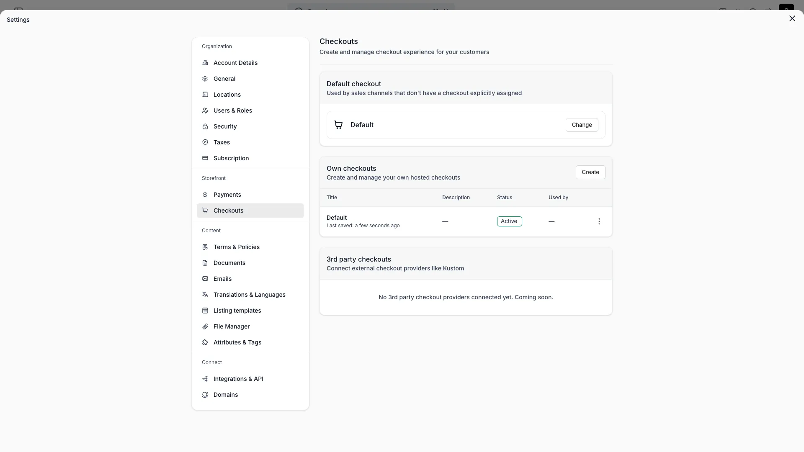804x452 pixels.
Task: Click the Change button for default checkout
Action: (582, 125)
